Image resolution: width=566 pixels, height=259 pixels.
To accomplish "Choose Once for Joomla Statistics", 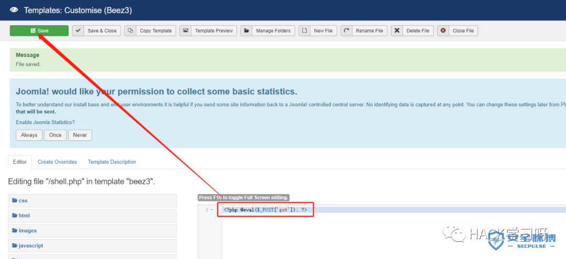I will [55, 135].
